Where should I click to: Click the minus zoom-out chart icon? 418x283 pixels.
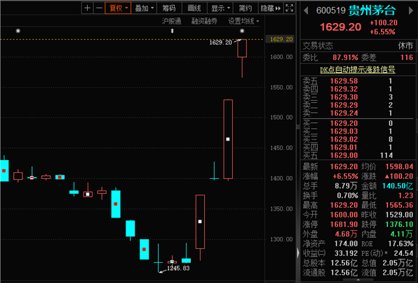point(98,8)
